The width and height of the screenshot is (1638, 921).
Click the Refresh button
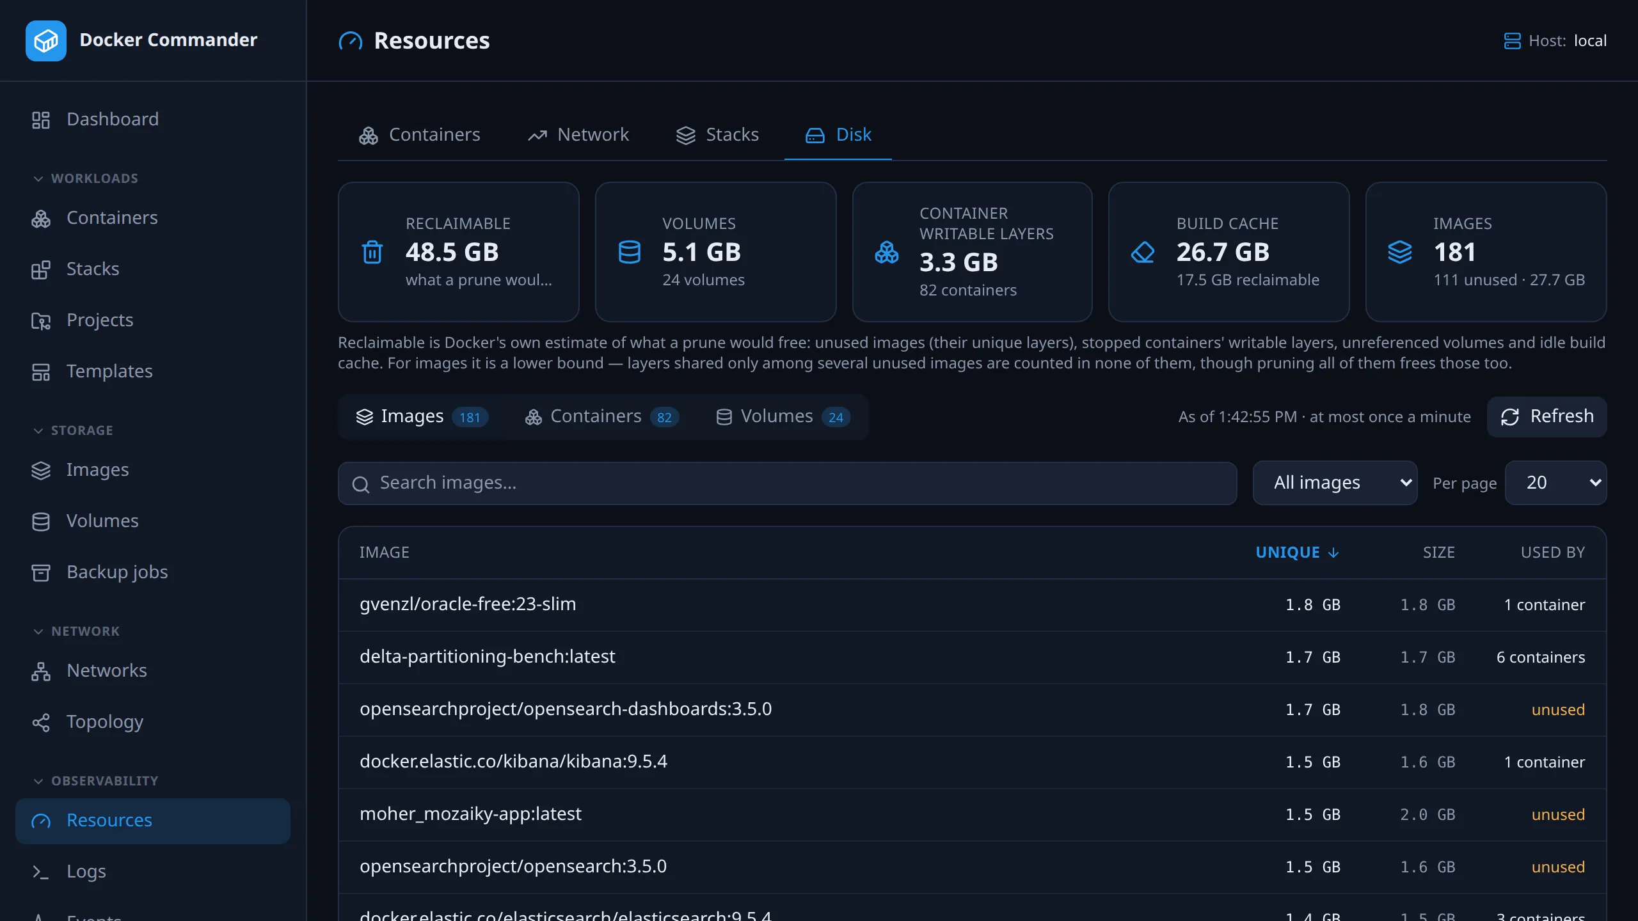[x=1547, y=416]
